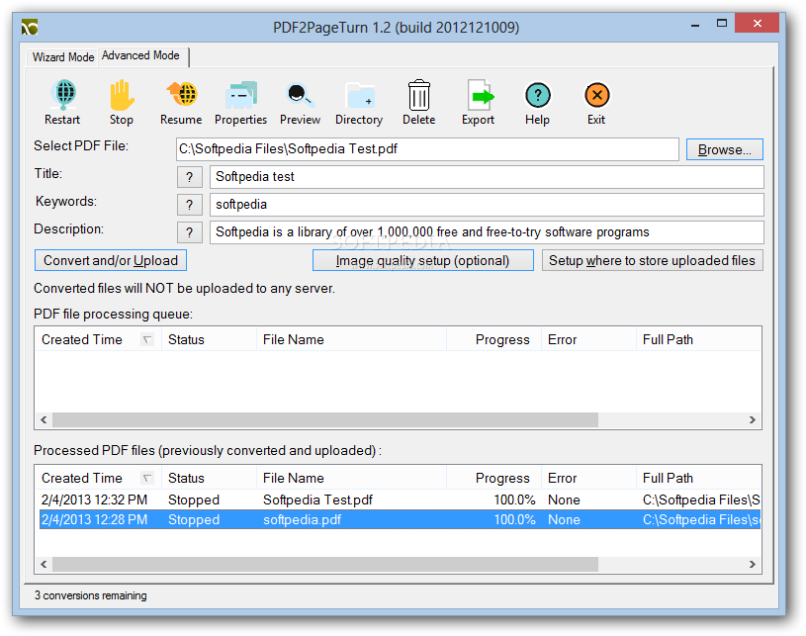The width and height of the screenshot is (806, 636).
Task: Click the Delete trash can icon
Action: [419, 95]
